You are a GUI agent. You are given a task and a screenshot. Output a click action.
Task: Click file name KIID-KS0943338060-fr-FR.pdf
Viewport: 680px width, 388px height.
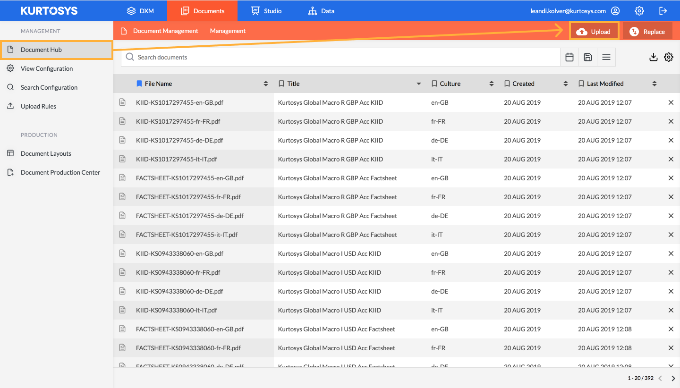pyautogui.click(x=178, y=272)
